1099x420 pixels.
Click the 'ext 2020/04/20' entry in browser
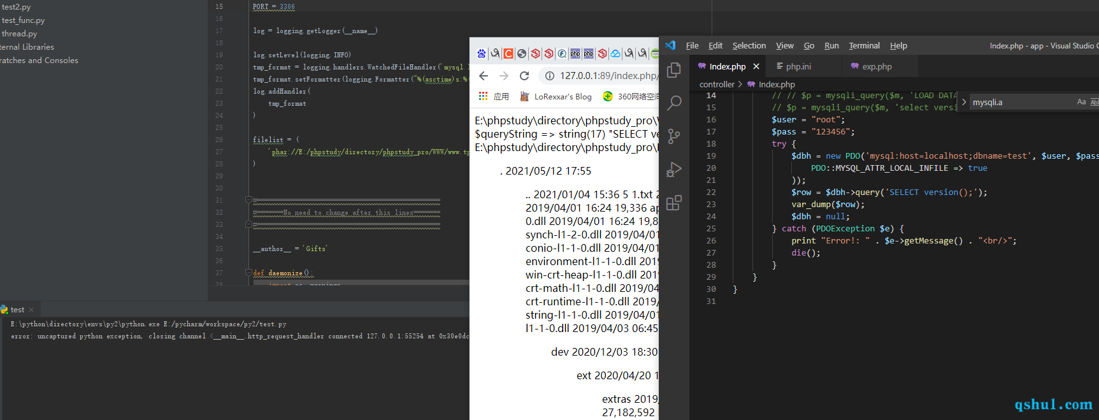pos(617,375)
